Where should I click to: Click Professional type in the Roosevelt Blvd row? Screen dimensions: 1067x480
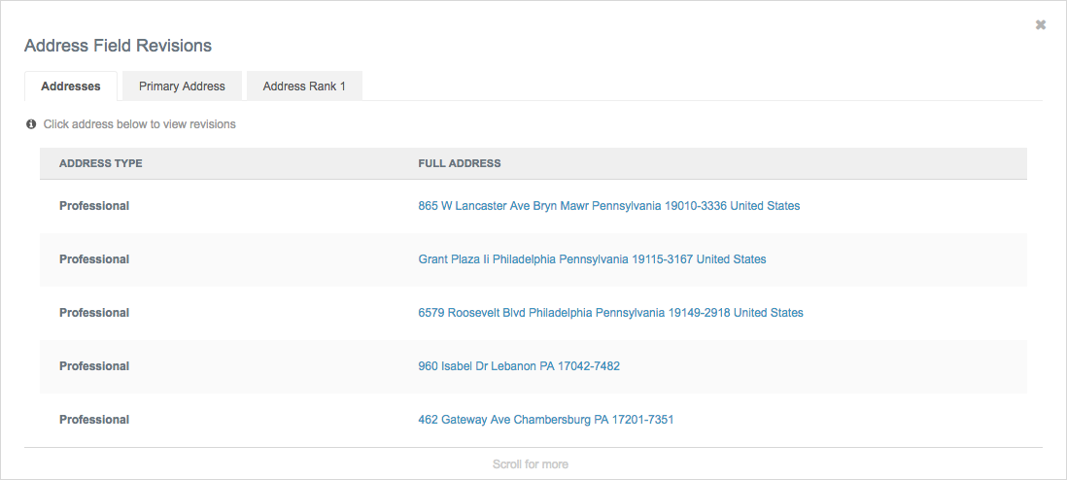point(94,313)
